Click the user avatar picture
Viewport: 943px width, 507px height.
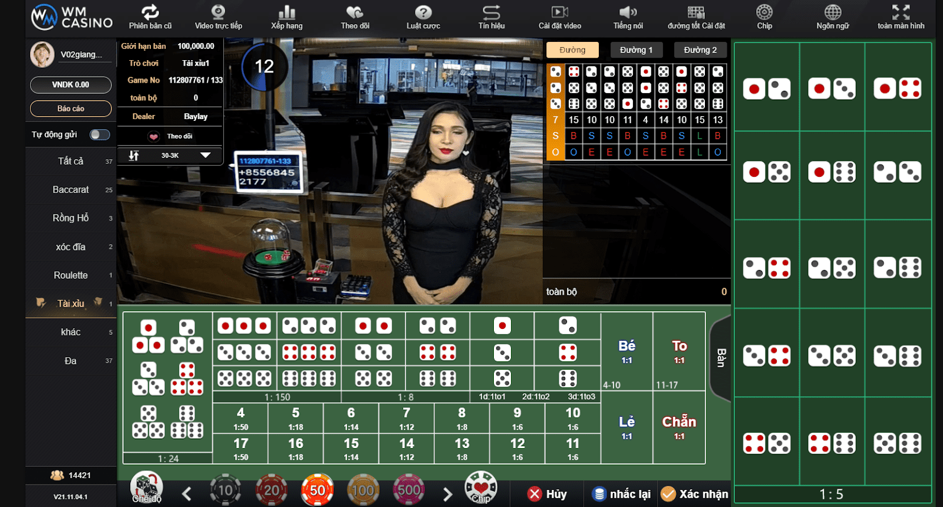pyautogui.click(x=42, y=54)
